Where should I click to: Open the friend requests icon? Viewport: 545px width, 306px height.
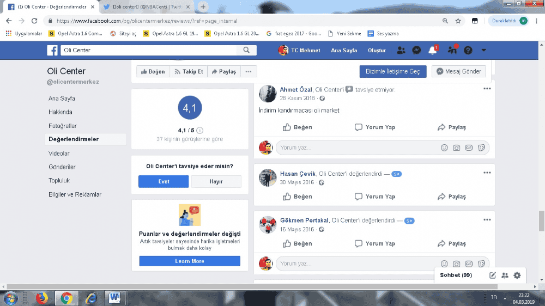pos(401,50)
